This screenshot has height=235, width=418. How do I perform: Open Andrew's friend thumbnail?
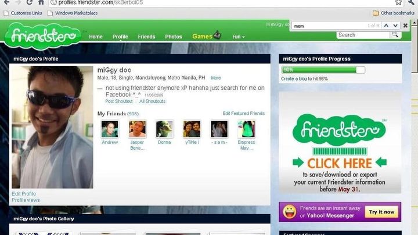110,129
